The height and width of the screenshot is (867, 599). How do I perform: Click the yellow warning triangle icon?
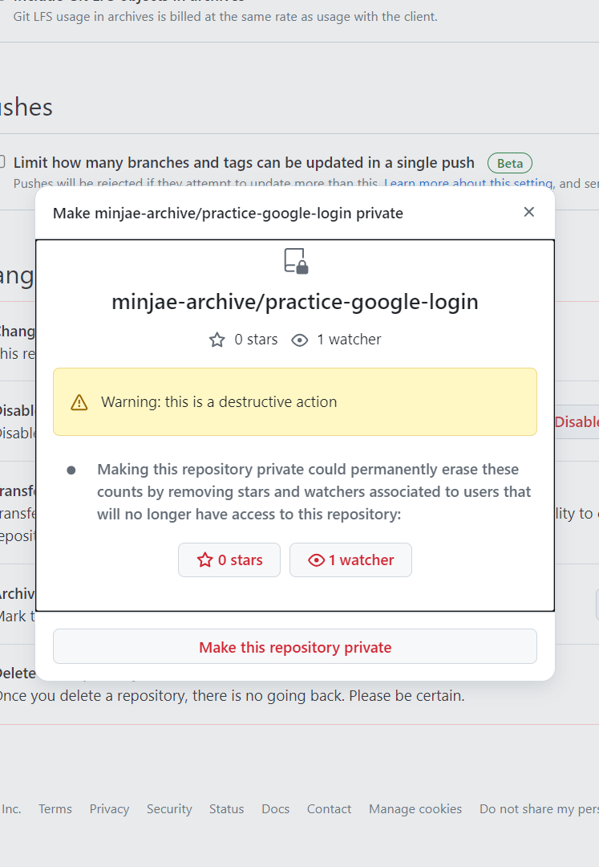pos(79,402)
